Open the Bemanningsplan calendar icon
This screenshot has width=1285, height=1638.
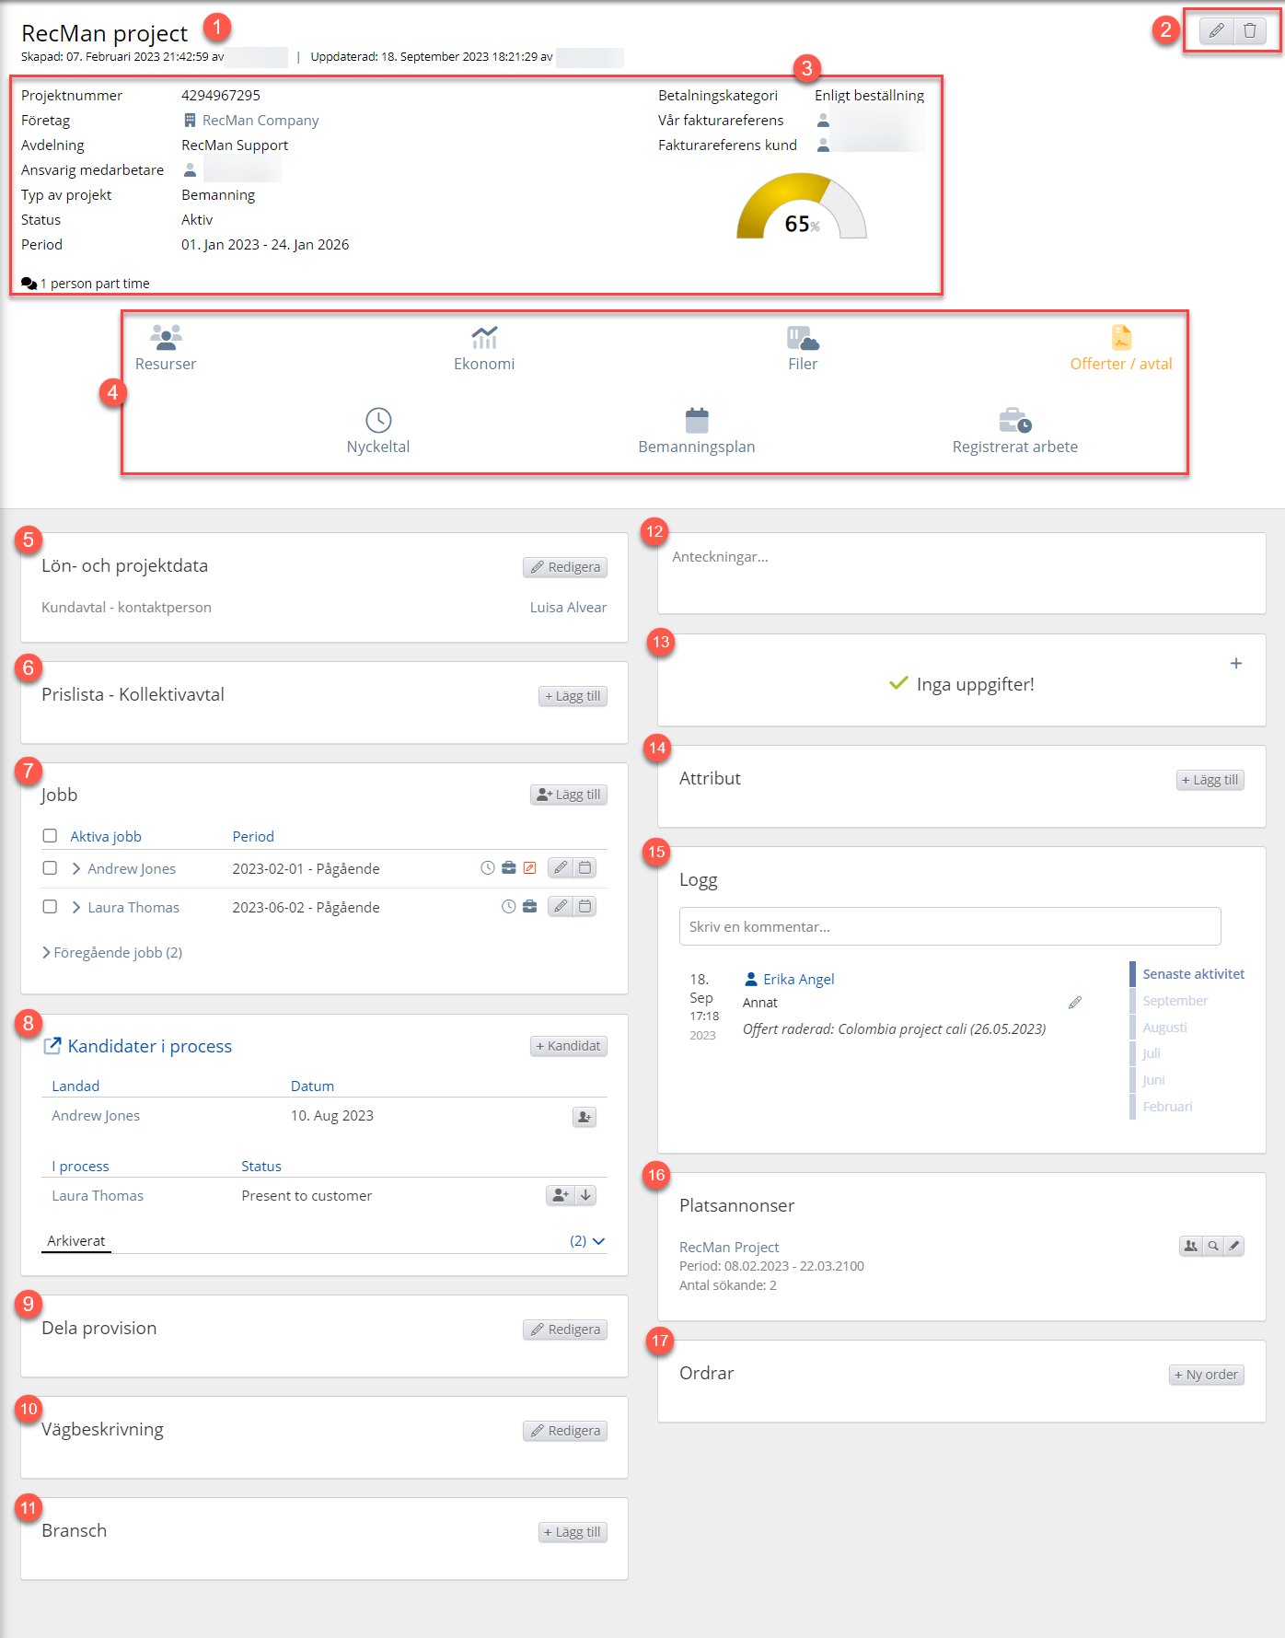click(697, 420)
